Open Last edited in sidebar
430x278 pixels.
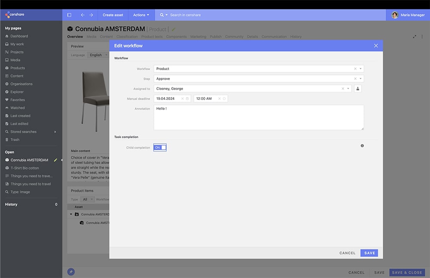(x=19, y=124)
